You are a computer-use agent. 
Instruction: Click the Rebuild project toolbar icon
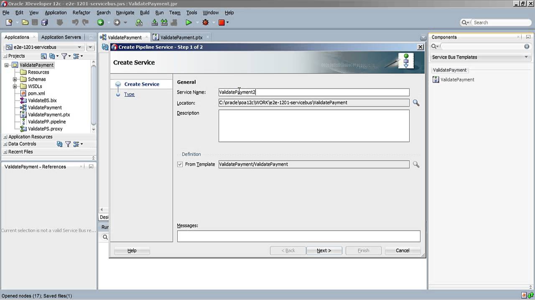pos(164,22)
